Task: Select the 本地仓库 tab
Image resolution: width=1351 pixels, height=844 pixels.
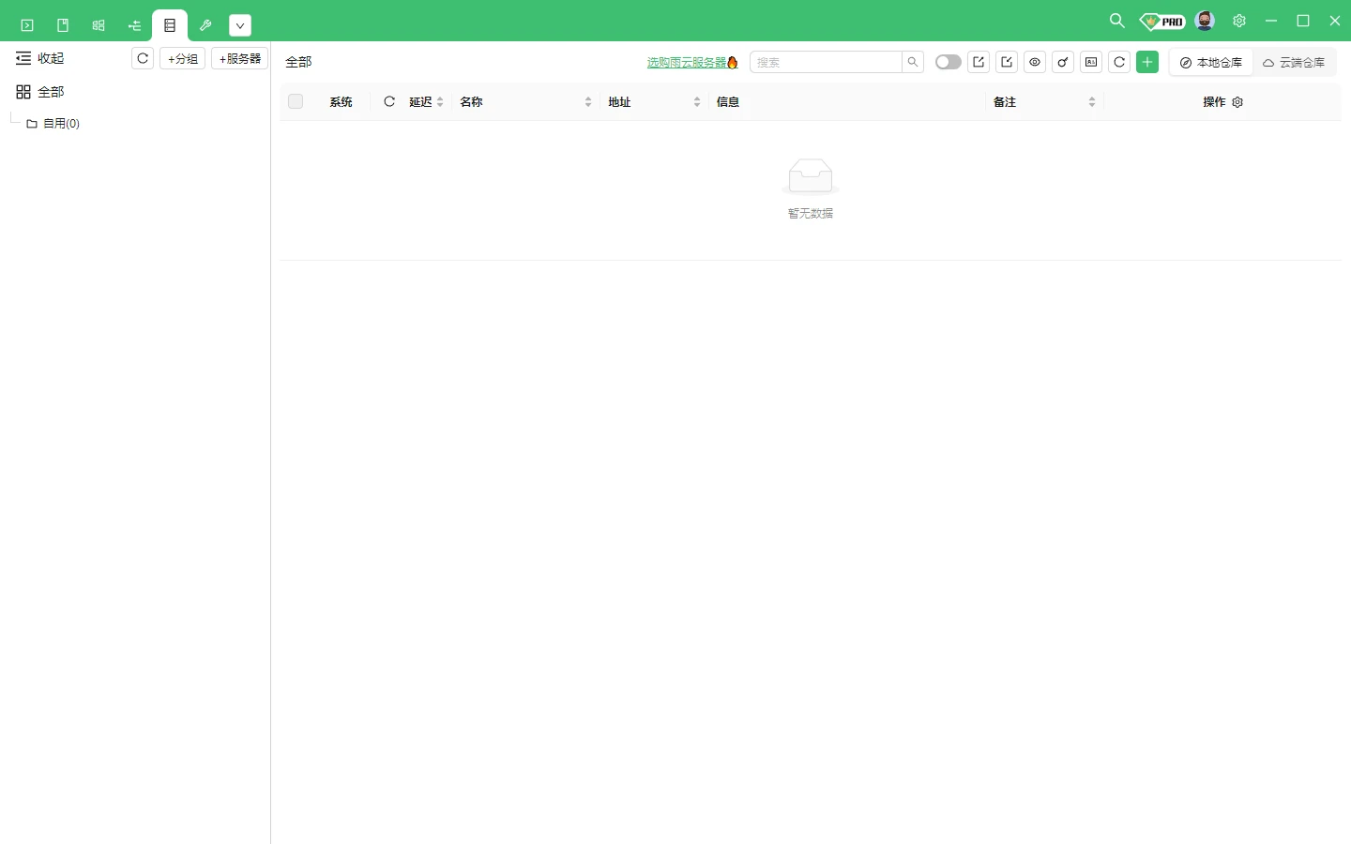Action: pyautogui.click(x=1210, y=62)
